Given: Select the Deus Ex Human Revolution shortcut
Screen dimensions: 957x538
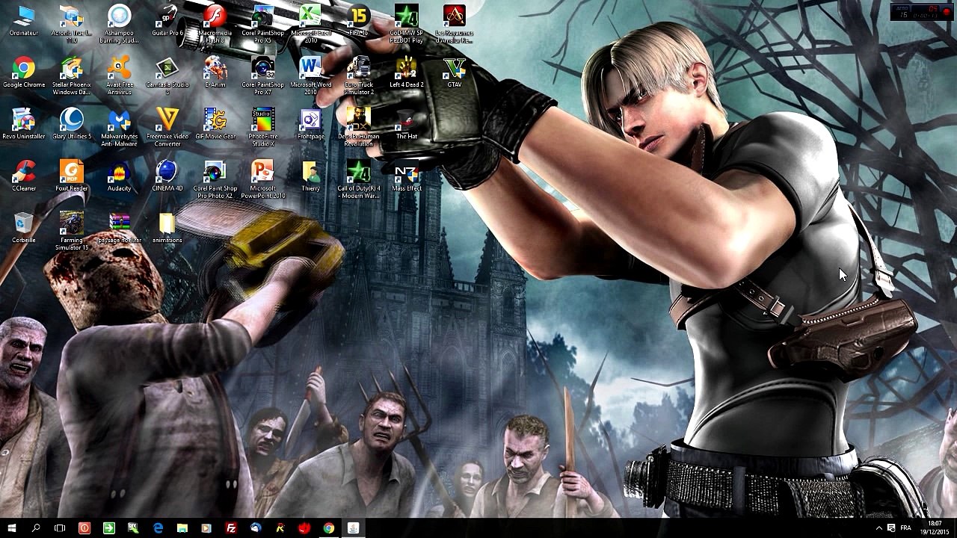Looking at the screenshot, I should (359, 128).
